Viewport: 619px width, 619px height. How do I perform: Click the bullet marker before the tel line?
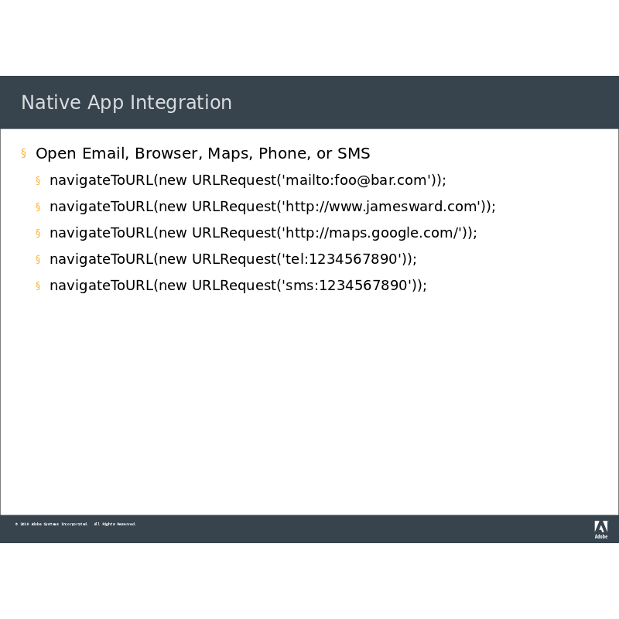[x=37, y=259]
